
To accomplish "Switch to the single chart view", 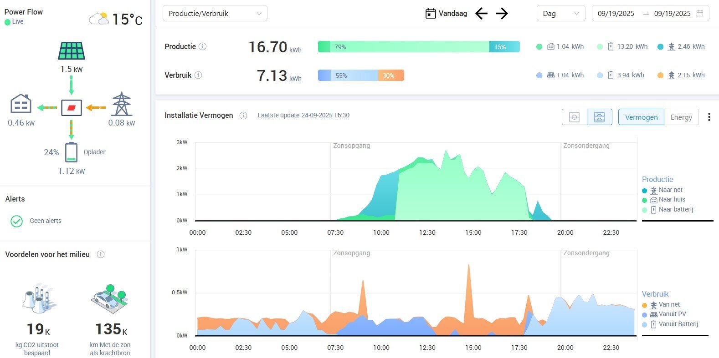I will [x=574, y=117].
